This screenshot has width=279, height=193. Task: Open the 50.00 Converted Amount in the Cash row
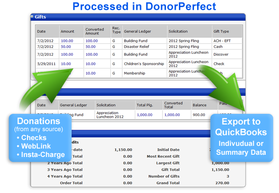91,47
